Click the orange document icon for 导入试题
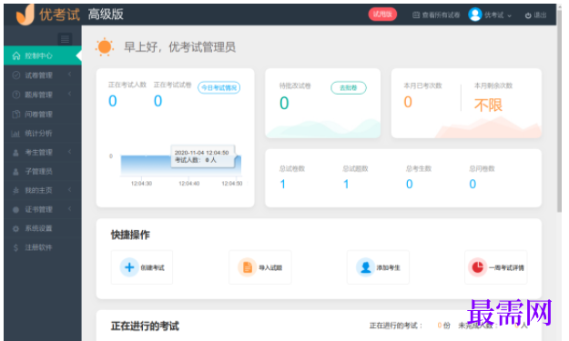 tap(247, 267)
